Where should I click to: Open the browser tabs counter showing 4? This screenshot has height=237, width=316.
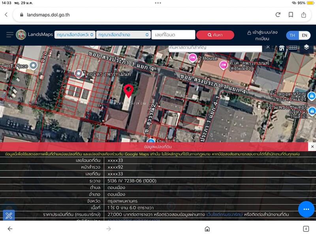click(306, 229)
